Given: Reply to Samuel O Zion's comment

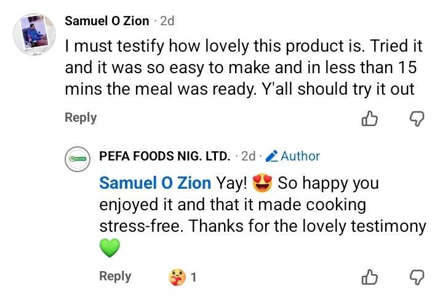Looking at the screenshot, I should tap(81, 117).
